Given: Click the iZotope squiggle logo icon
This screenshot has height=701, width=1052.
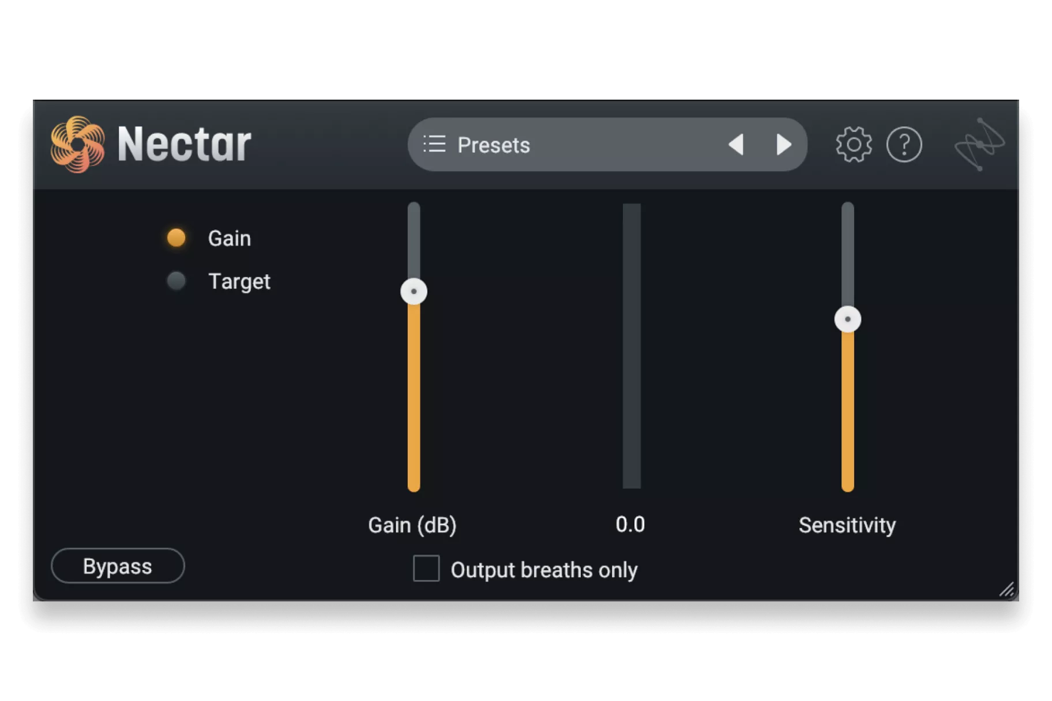Looking at the screenshot, I should click(x=980, y=144).
